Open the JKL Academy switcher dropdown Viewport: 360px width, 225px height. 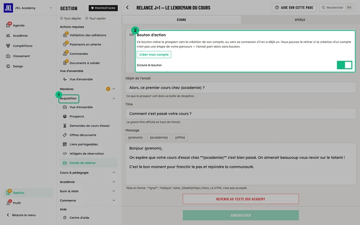[51, 8]
